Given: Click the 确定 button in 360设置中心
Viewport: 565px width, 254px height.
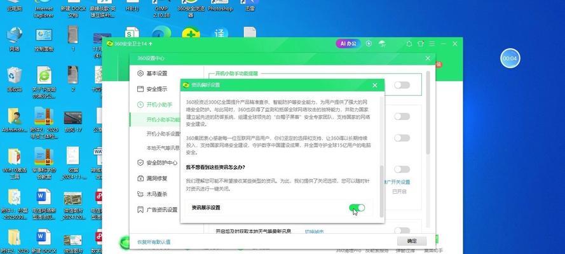Looking at the screenshot, I should [x=412, y=241].
